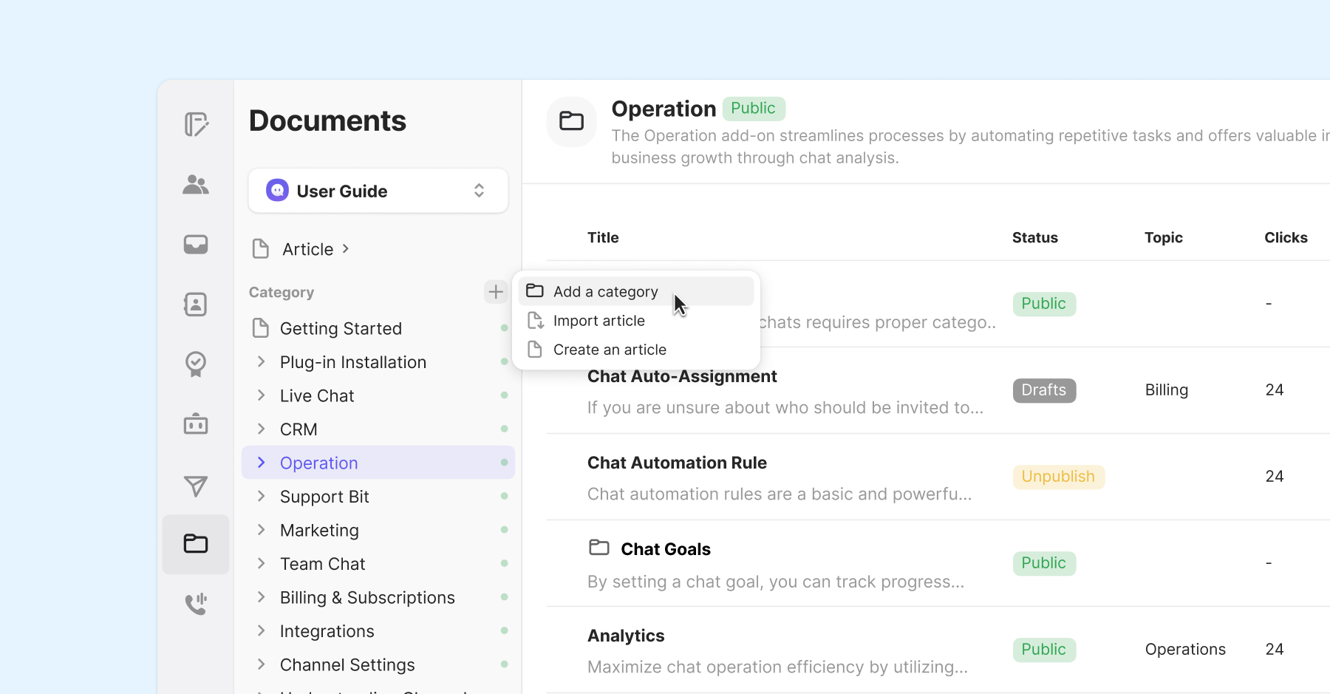
Task: Expand the Live Chat category
Action: pyautogui.click(x=261, y=395)
